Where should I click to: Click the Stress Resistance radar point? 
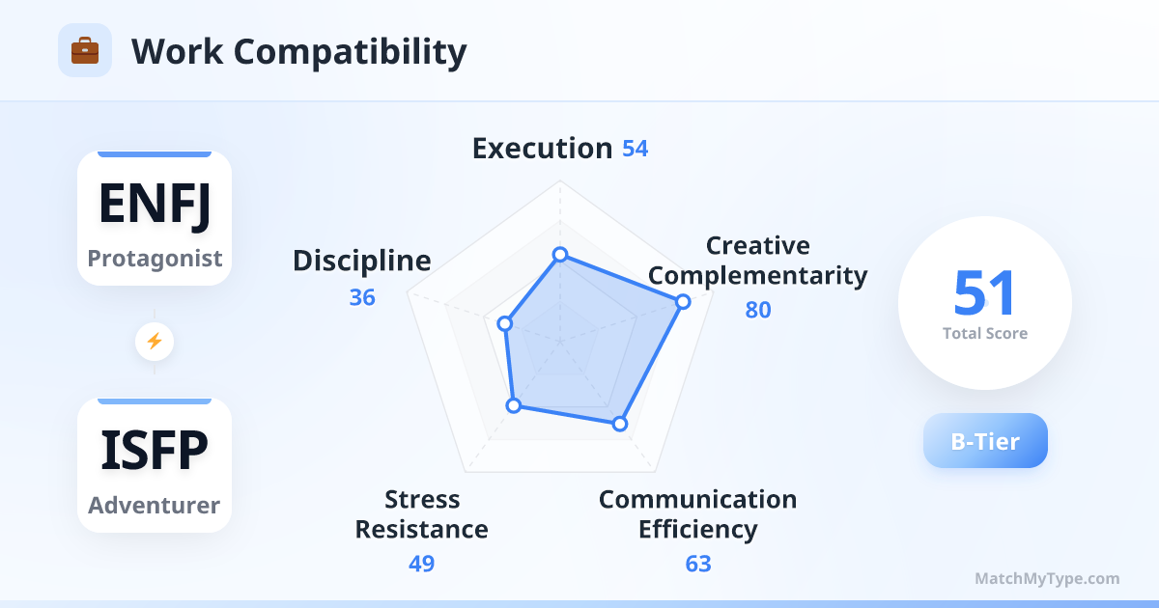coord(515,405)
